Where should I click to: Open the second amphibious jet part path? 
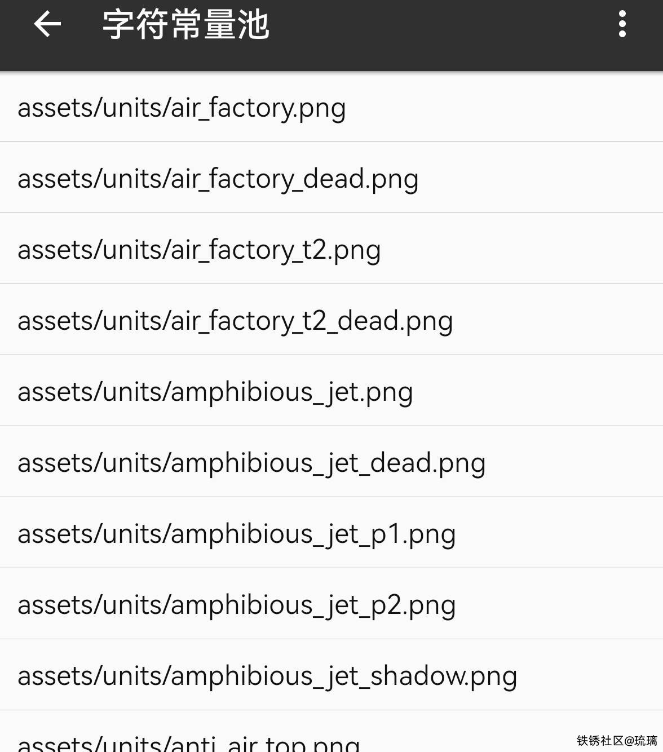pyautogui.click(x=236, y=604)
